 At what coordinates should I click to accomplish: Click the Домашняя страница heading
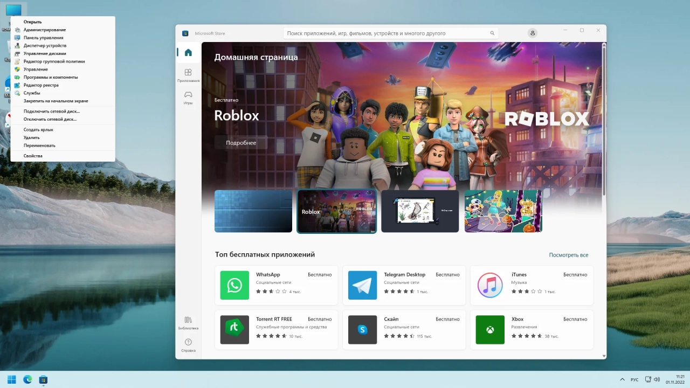pos(256,57)
